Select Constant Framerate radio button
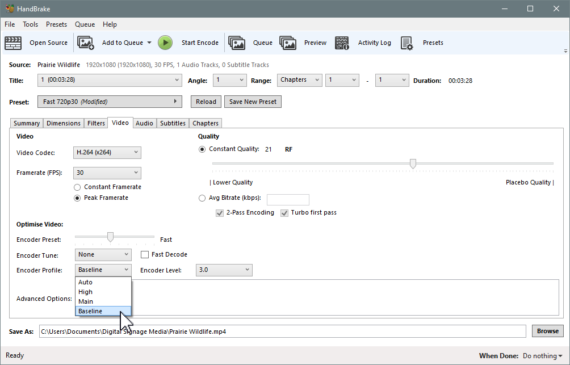This screenshot has height=365, width=570. click(x=77, y=187)
